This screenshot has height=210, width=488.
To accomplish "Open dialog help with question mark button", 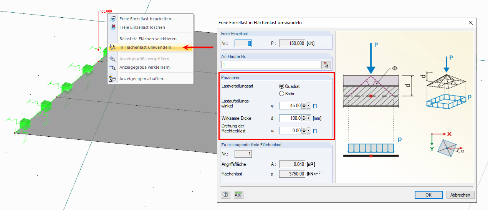I will click(225, 195).
